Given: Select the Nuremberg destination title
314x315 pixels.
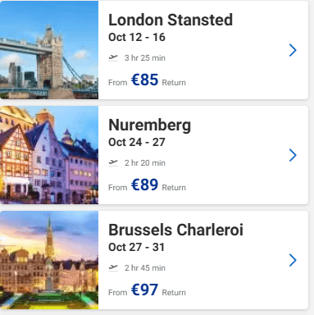Looking at the screenshot, I should click(149, 126).
